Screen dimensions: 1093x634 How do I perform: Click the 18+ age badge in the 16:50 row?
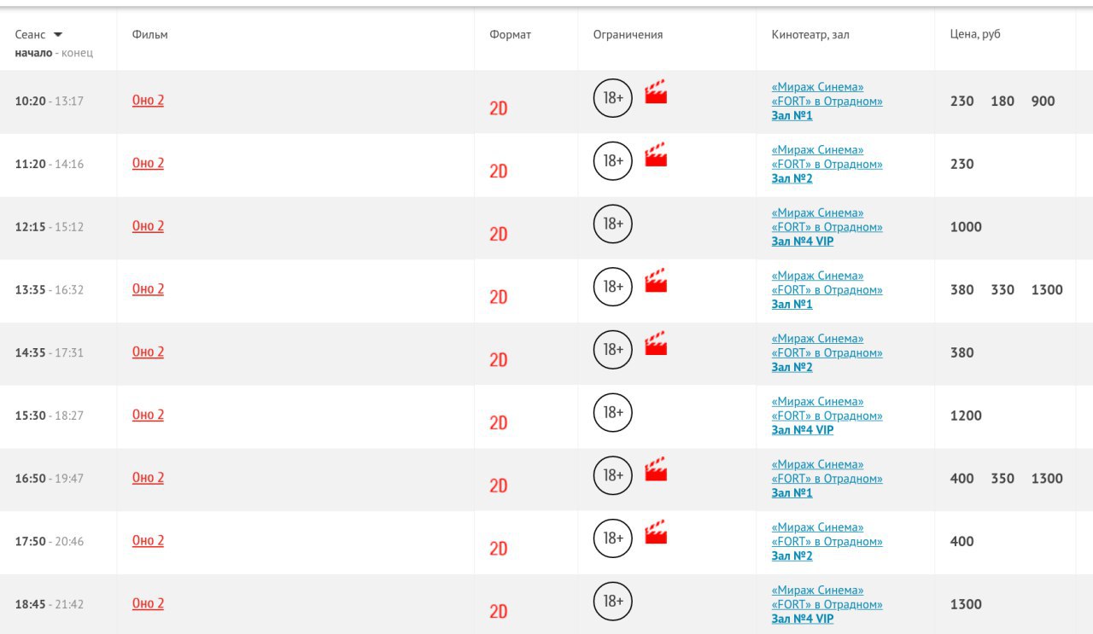(x=613, y=475)
